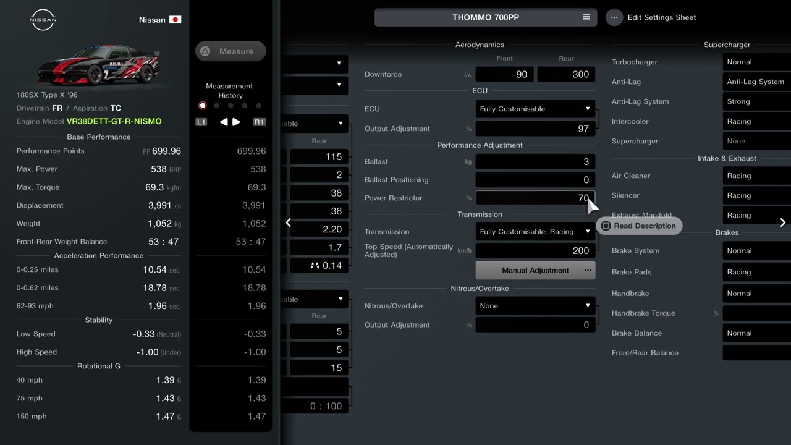
Task: Edit the 0 : 100 distribution field
Action: (x=315, y=406)
